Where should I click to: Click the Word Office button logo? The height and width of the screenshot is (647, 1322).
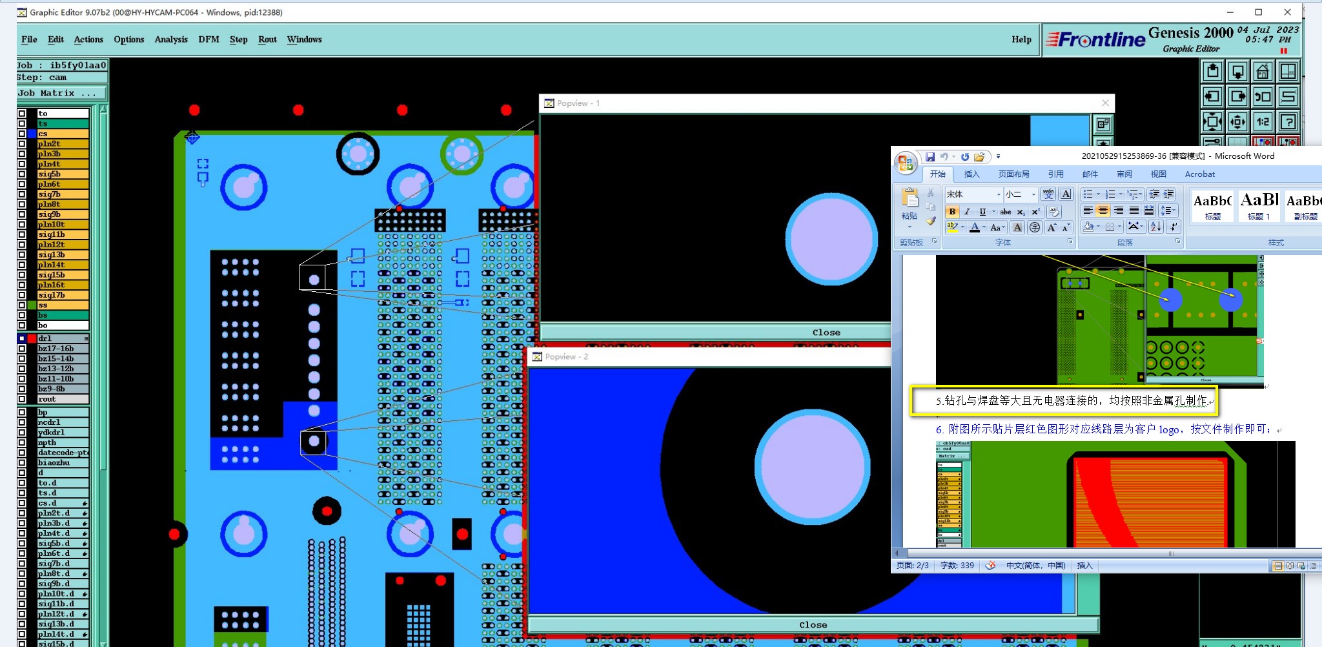(x=906, y=163)
